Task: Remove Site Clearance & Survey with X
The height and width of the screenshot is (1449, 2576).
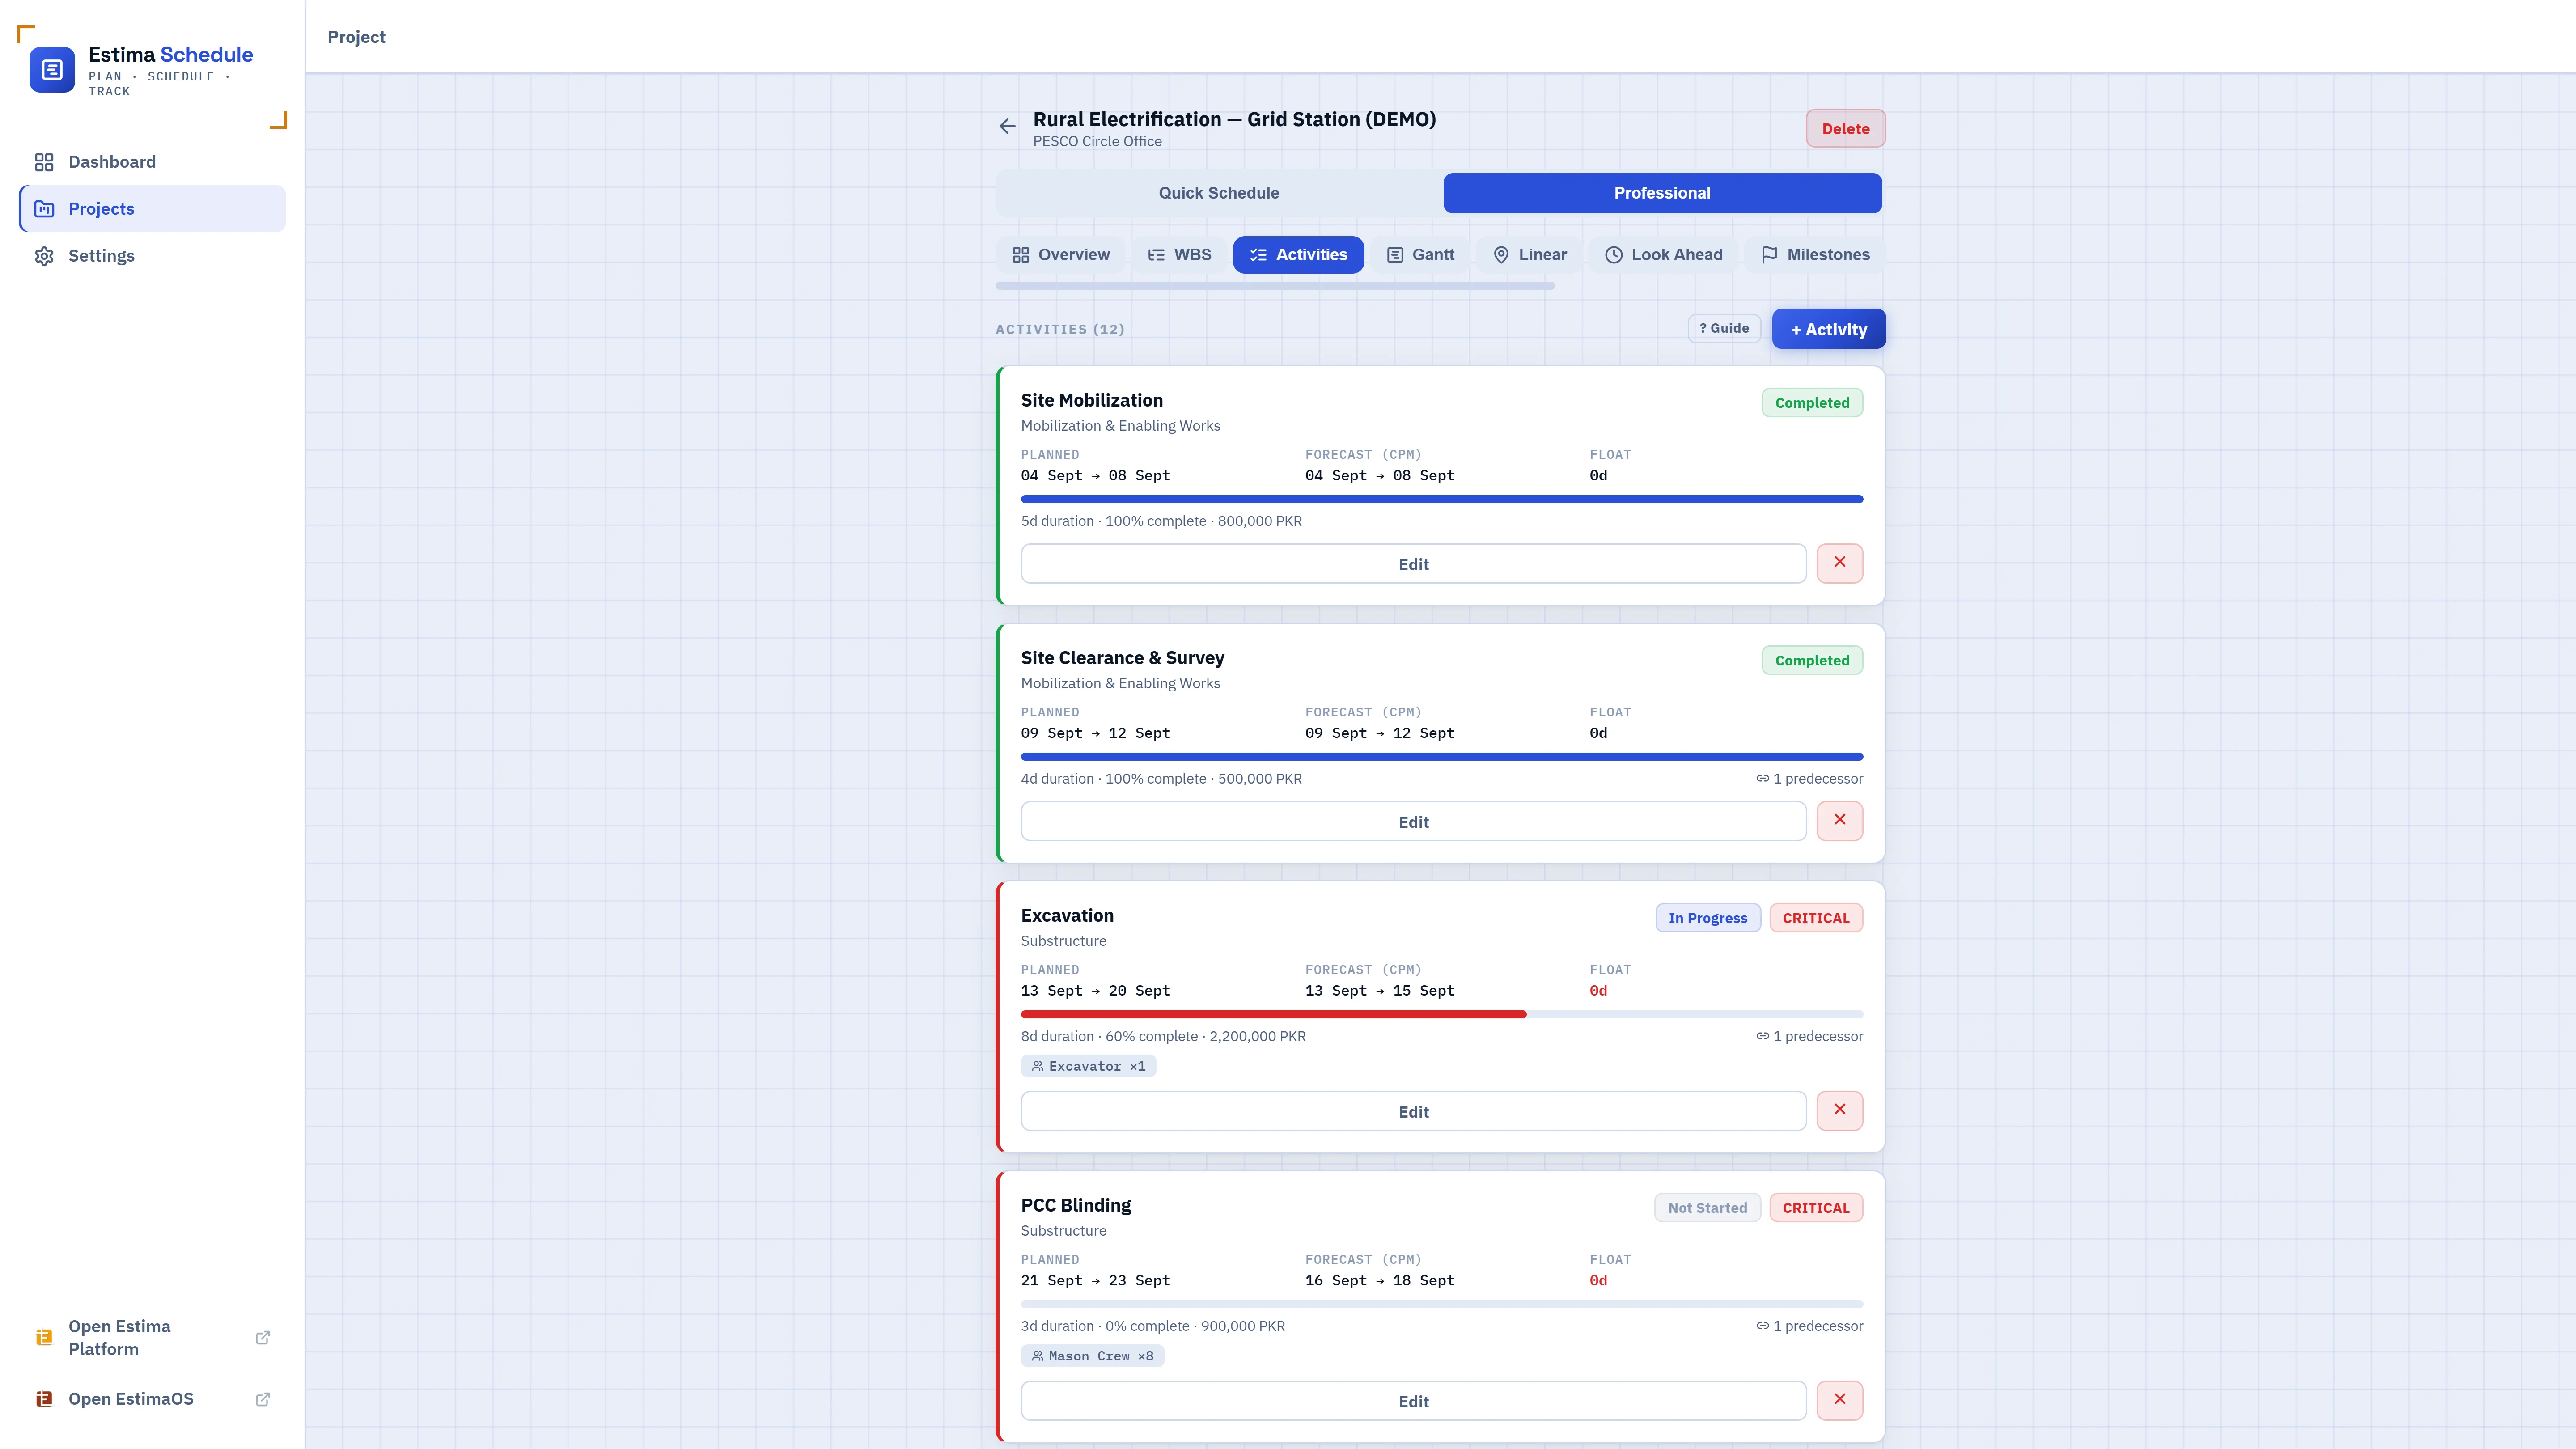Action: pos(1839,820)
